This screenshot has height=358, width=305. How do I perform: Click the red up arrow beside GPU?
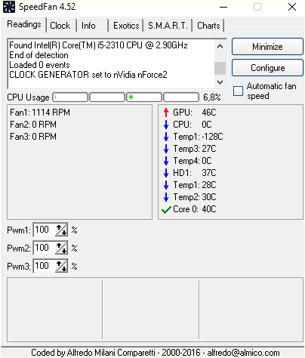coord(166,113)
